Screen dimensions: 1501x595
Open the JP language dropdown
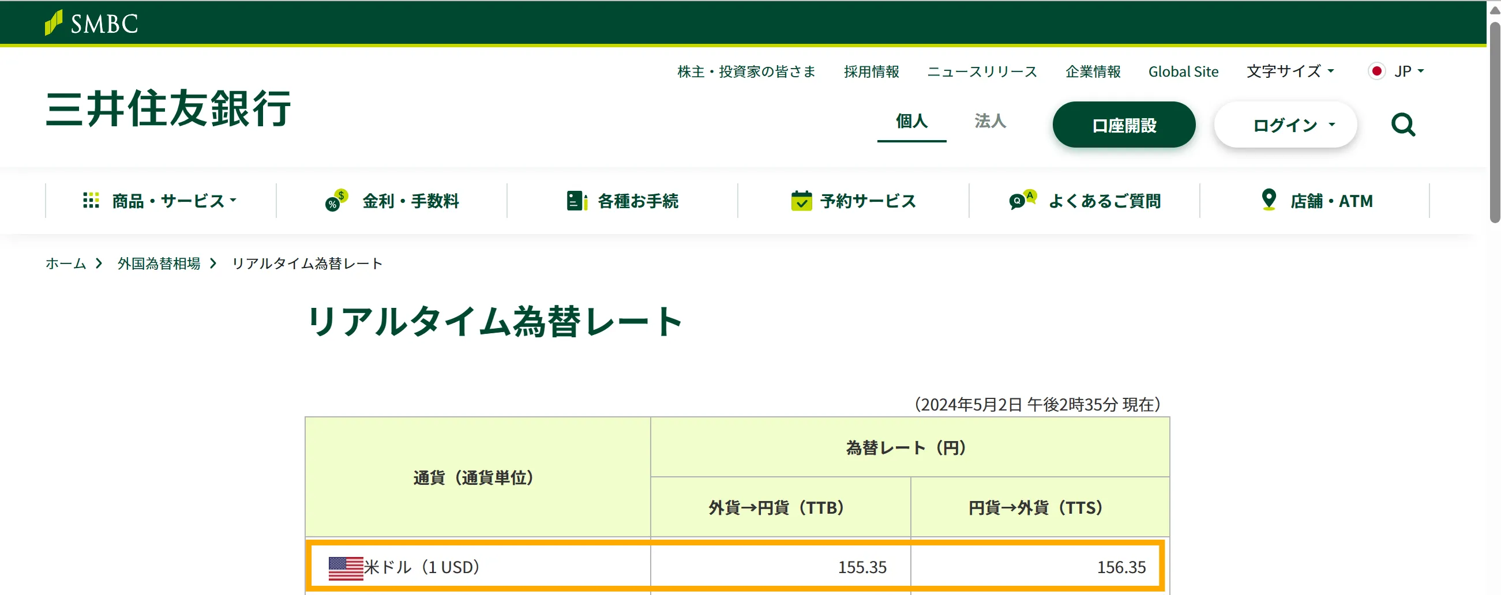(1409, 71)
